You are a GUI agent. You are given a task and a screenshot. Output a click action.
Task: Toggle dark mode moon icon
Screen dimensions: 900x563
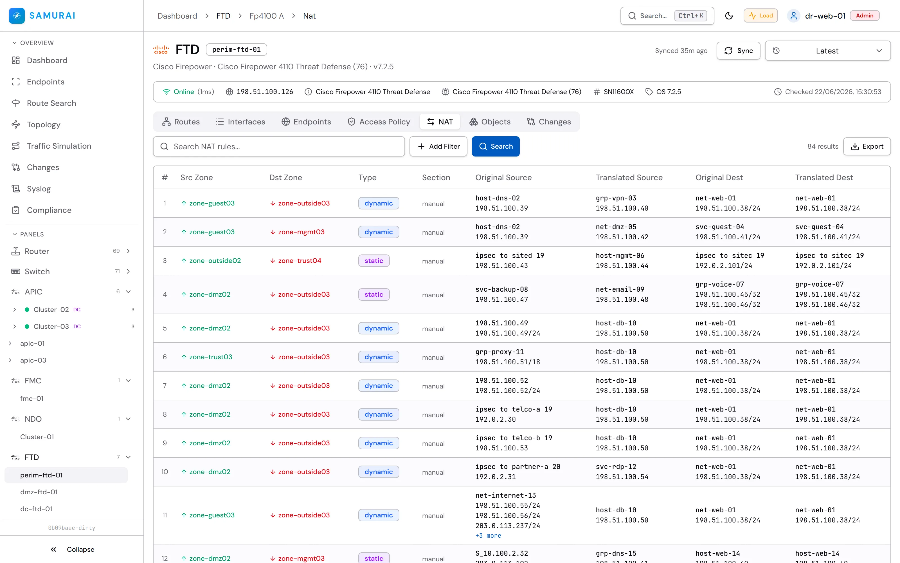pos(729,16)
